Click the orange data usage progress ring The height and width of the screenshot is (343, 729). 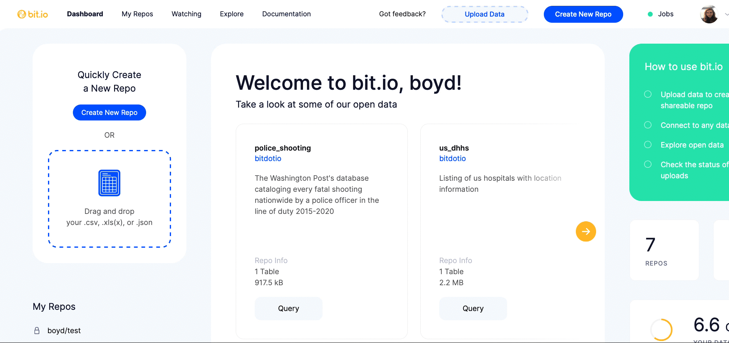pyautogui.click(x=661, y=329)
